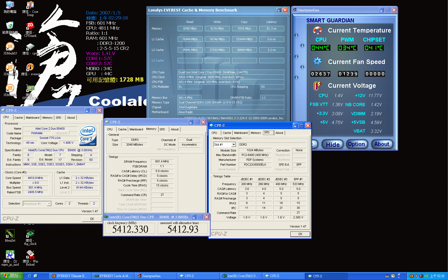Viewport: 448px width, 280px height.
Task: Launch the super_pi_mod shortcut
Action: point(10,258)
